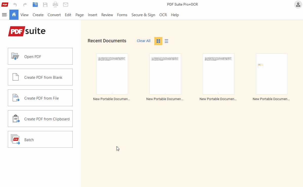The width and height of the screenshot is (303, 187).
Task: Click the Open PDF button
Action: coord(40,56)
